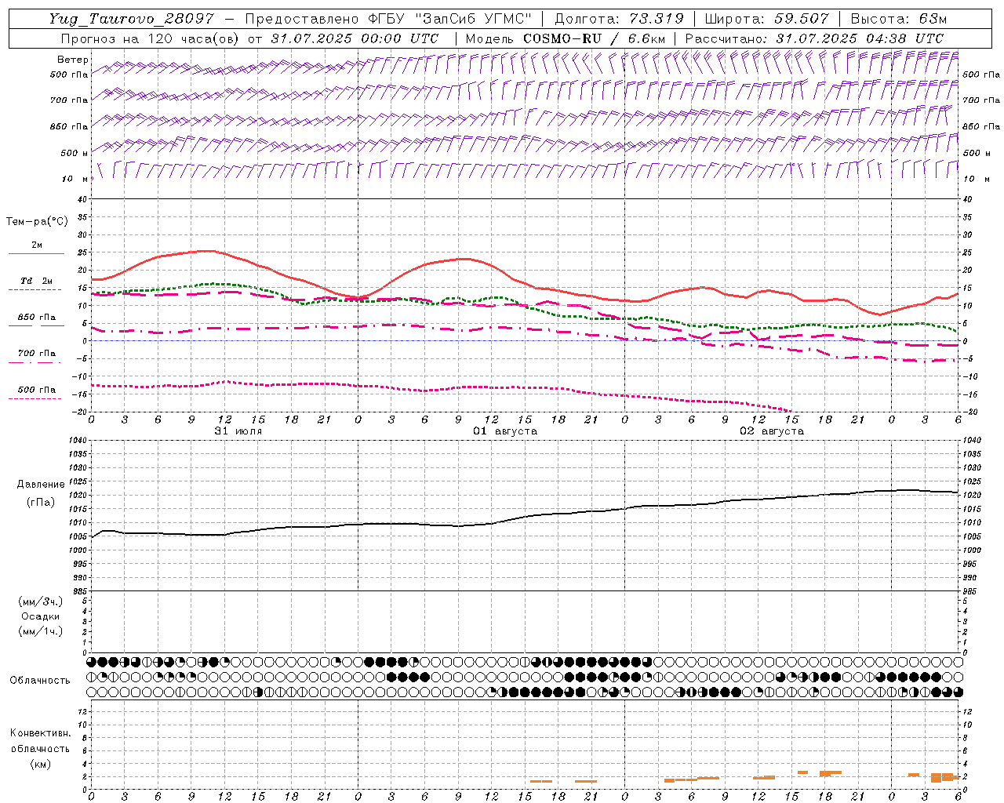1004x803 pixels.
Task: Click the Высота: 63м header field
Action: (898, 19)
